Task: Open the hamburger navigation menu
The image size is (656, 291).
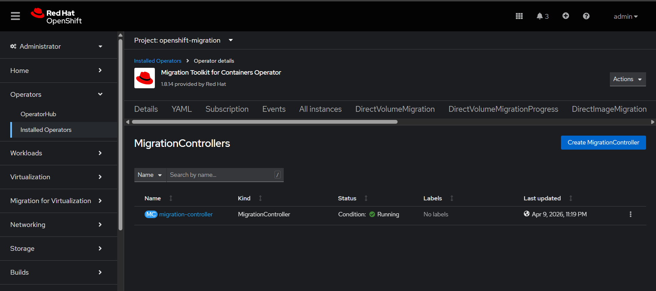Action: coord(15,16)
